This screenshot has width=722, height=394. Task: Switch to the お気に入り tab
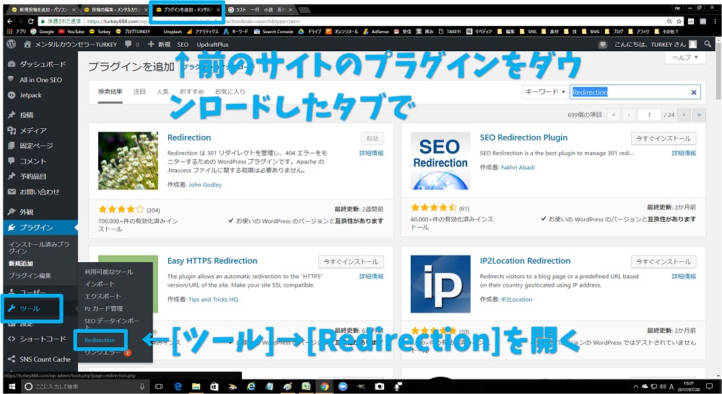[230, 92]
